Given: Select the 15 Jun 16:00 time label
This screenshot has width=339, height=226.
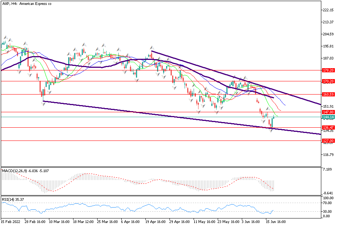Looking at the screenshot, I should point(276,223).
